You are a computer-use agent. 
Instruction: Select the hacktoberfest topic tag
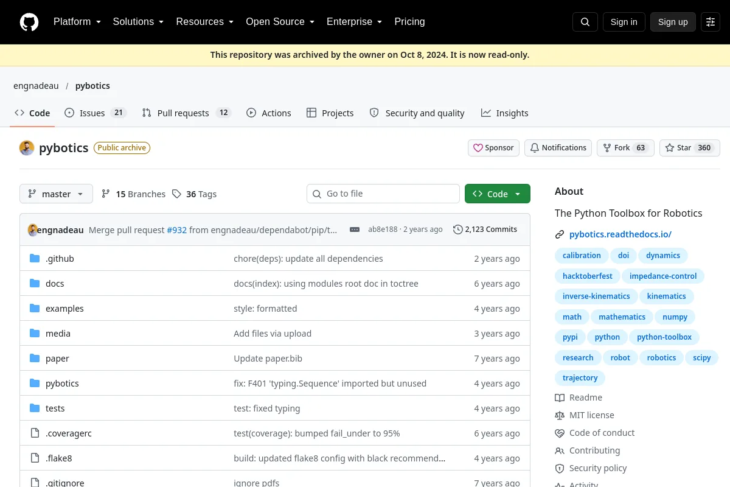click(x=588, y=276)
